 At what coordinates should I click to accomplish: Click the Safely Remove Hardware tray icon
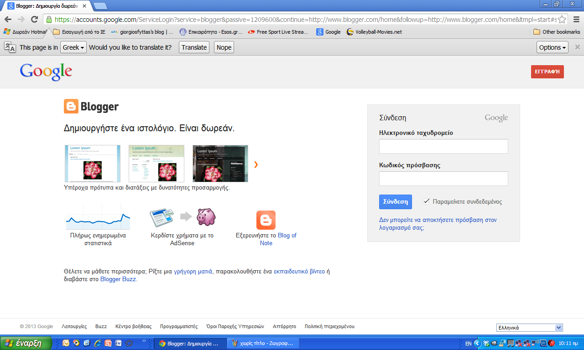[494, 343]
